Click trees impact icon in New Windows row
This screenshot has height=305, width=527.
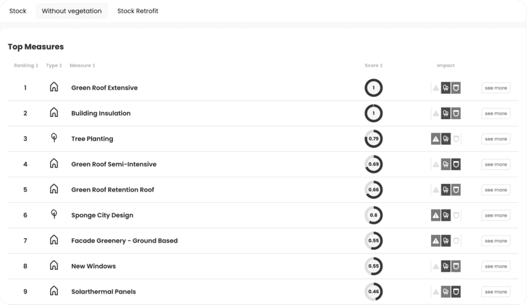[445, 266]
